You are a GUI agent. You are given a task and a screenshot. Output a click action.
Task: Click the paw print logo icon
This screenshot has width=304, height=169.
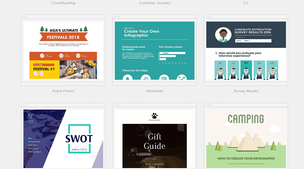(x=155, y=116)
